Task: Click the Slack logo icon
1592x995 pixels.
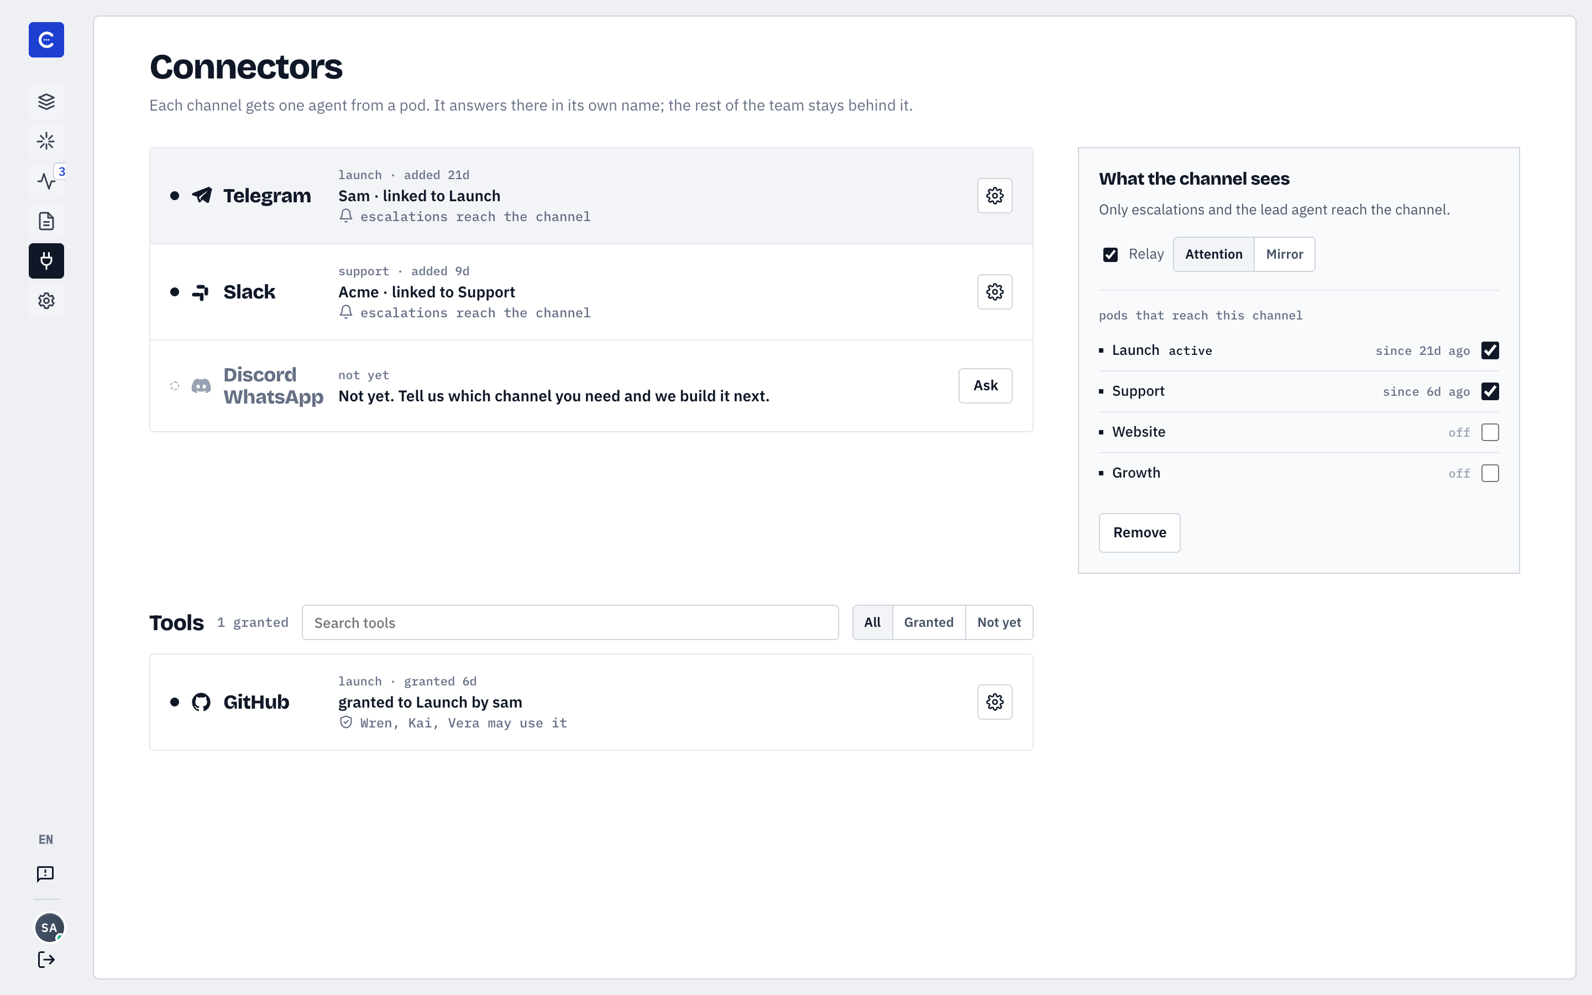Action: click(201, 292)
